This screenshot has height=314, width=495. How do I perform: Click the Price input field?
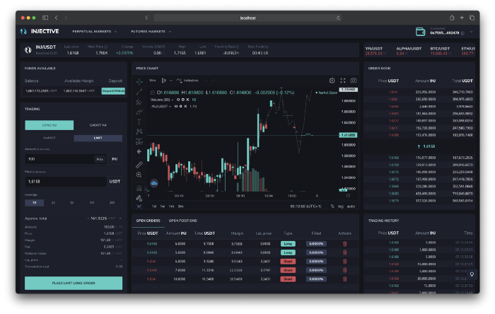click(x=66, y=182)
